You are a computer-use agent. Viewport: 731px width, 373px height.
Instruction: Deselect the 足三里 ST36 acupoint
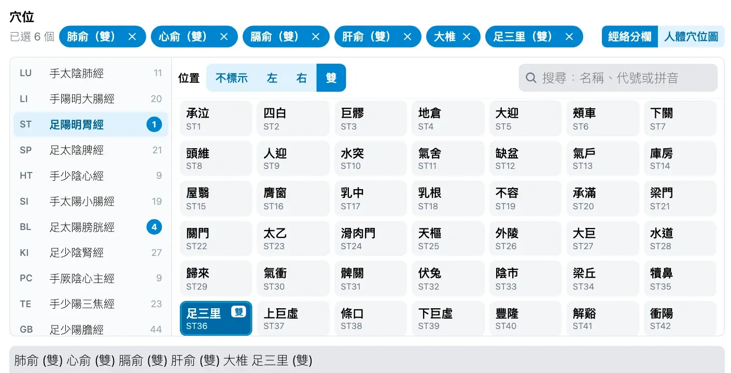click(216, 319)
